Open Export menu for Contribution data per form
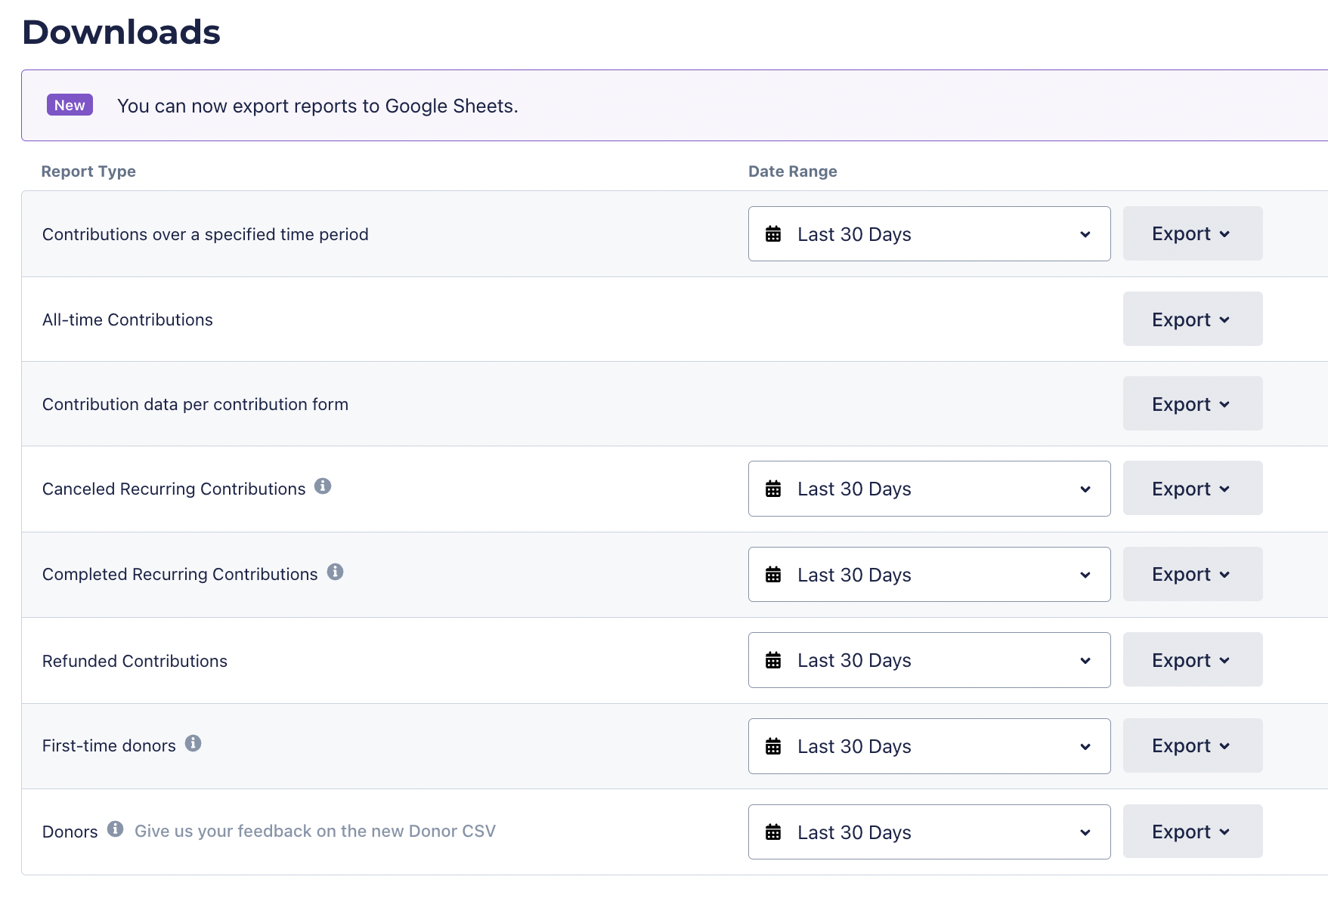Viewport: 1328px width, 898px height. (x=1192, y=404)
